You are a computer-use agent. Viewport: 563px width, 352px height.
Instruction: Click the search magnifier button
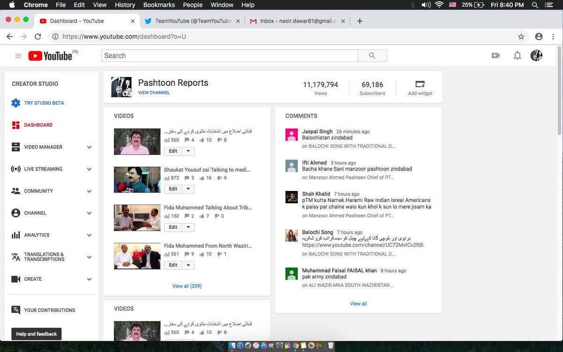pos(372,56)
